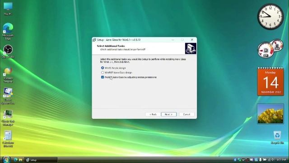This screenshot has width=289, height=163.
Task: Click the Next button in Setup
Action: point(168,114)
